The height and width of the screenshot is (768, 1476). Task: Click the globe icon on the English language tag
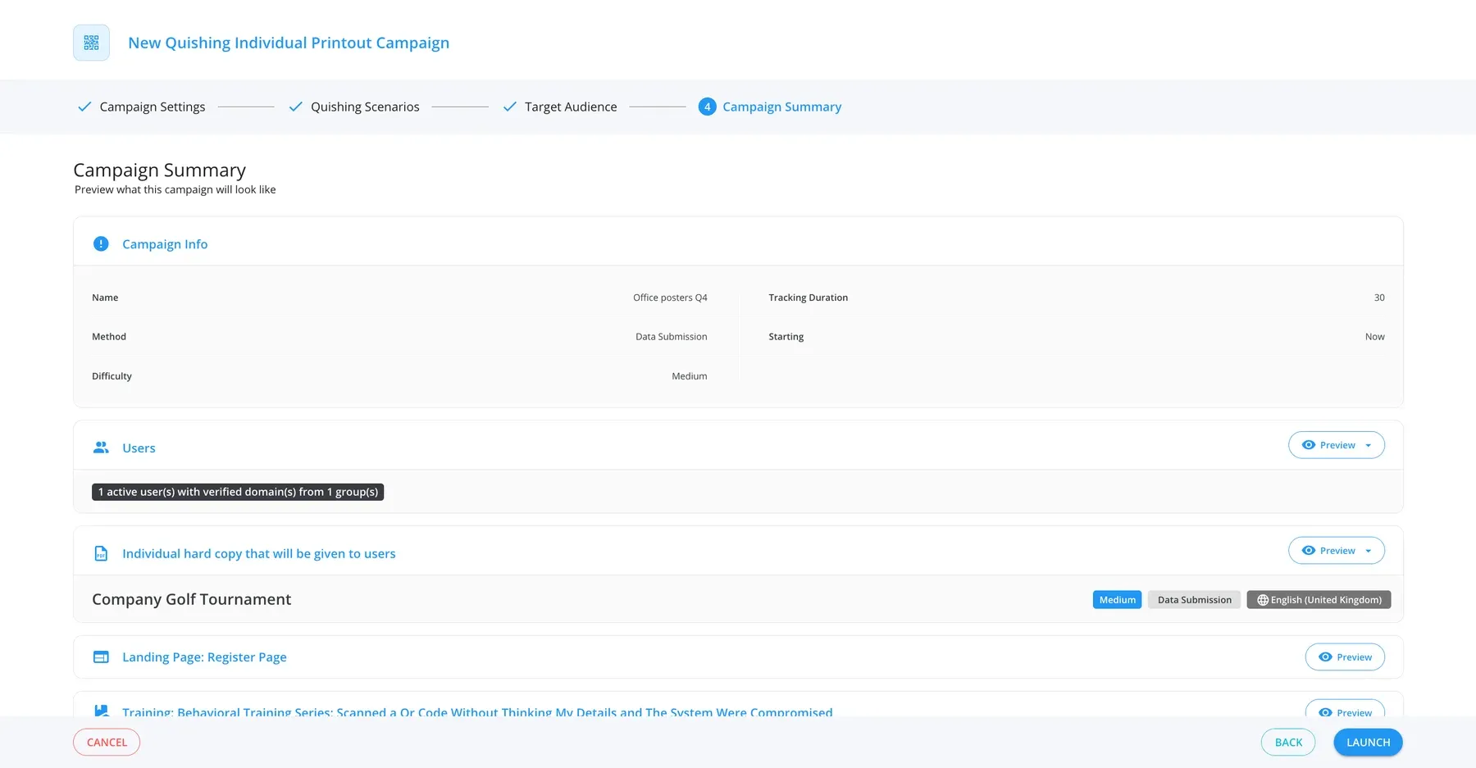pos(1263,600)
